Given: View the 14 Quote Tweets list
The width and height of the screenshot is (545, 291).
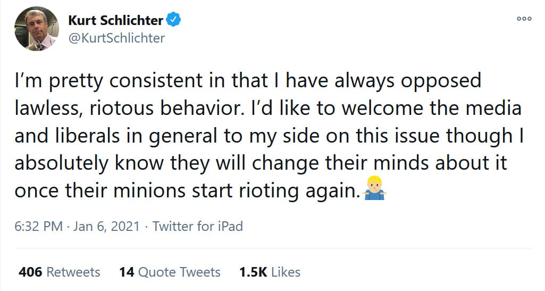Looking at the screenshot, I should [169, 272].
